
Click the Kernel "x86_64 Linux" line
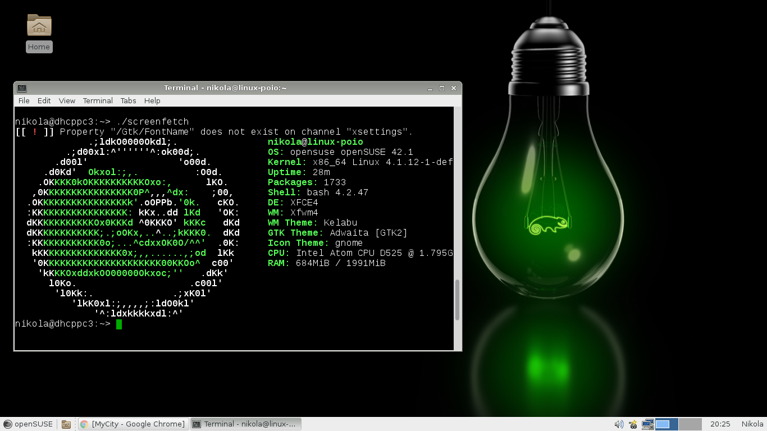pyautogui.click(x=360, y=162)
